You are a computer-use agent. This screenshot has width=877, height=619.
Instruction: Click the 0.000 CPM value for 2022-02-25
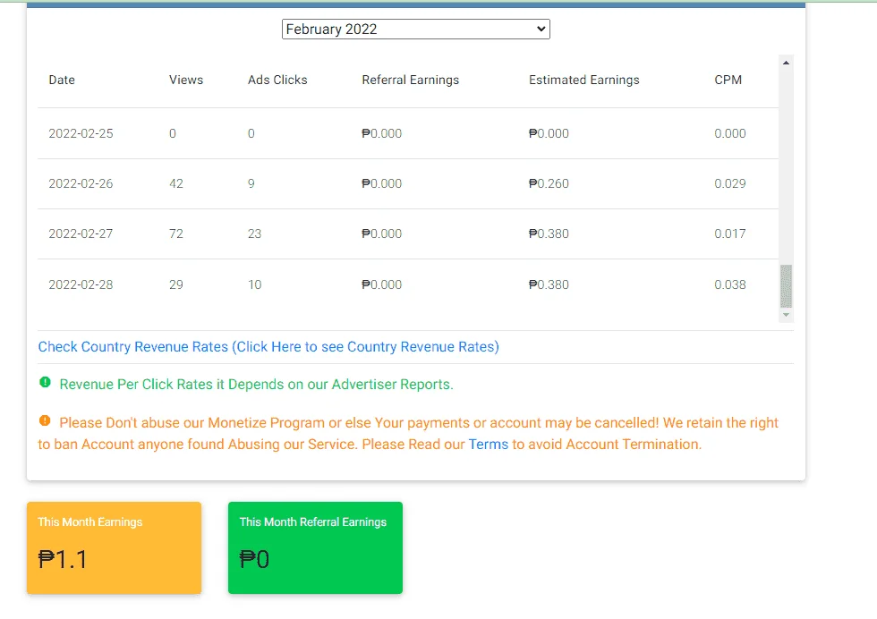tap(730, 133)
